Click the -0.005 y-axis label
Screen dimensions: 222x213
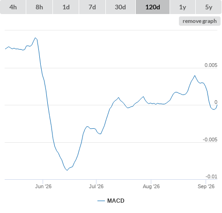pos(210,140)
